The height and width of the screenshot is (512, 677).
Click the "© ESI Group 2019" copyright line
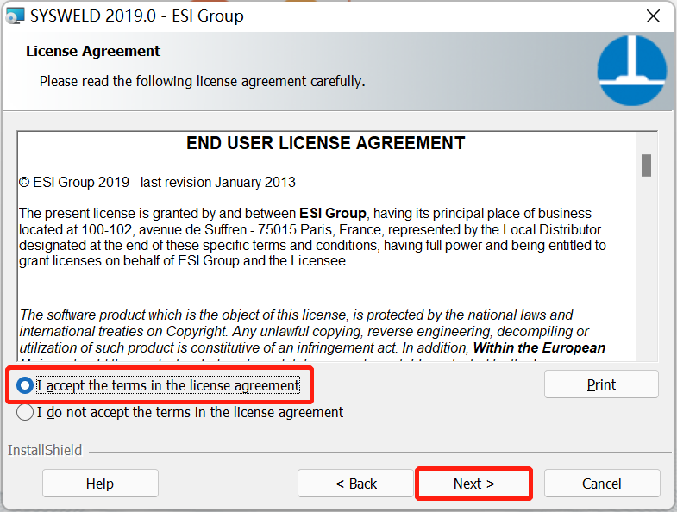pos(158,183)
